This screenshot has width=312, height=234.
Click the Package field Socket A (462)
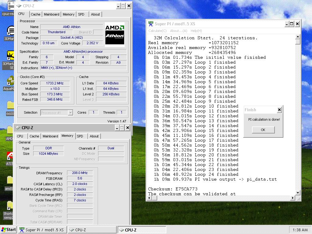click(72, 37)
